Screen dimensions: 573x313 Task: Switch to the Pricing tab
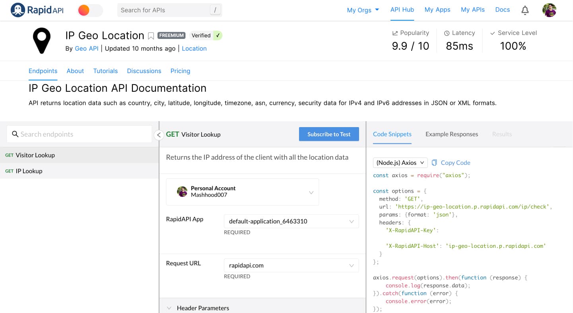180,71
